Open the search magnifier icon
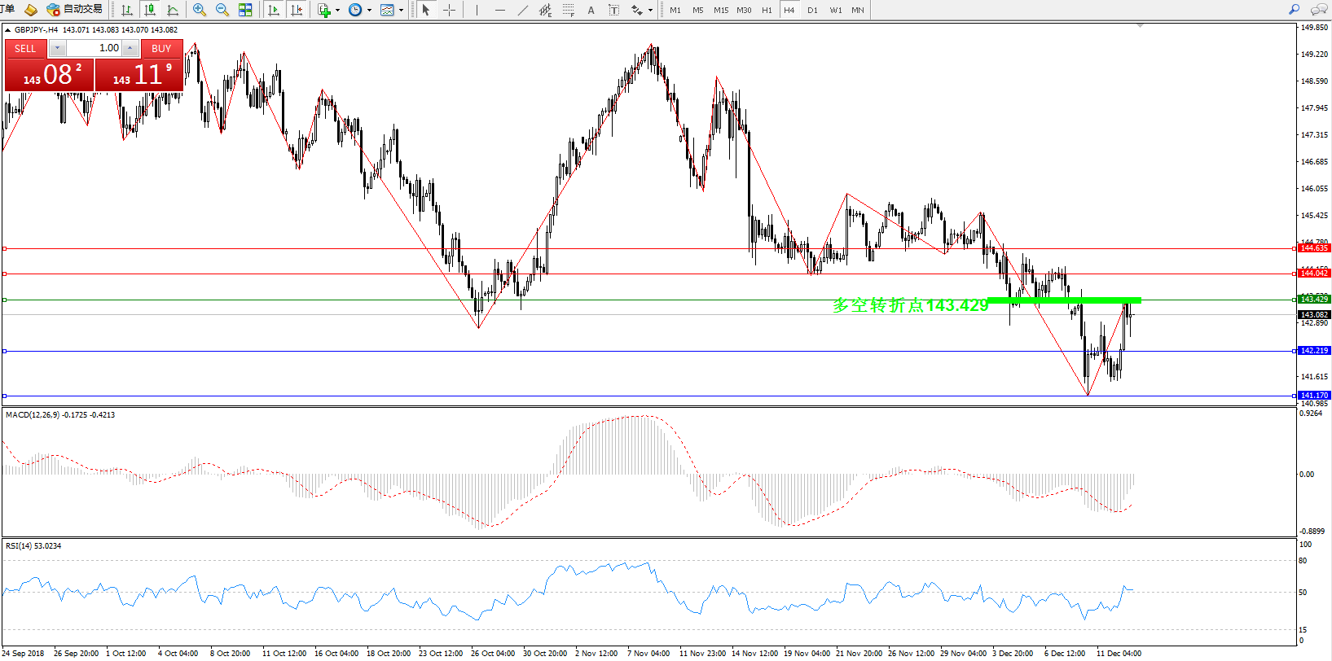This screenshot has width=1332, height=661. click(1294, 10)
